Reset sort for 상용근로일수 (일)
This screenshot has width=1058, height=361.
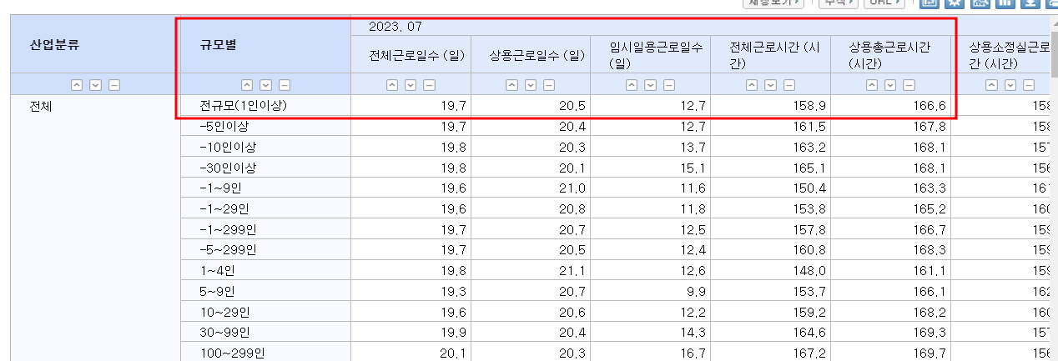point(550,84)
